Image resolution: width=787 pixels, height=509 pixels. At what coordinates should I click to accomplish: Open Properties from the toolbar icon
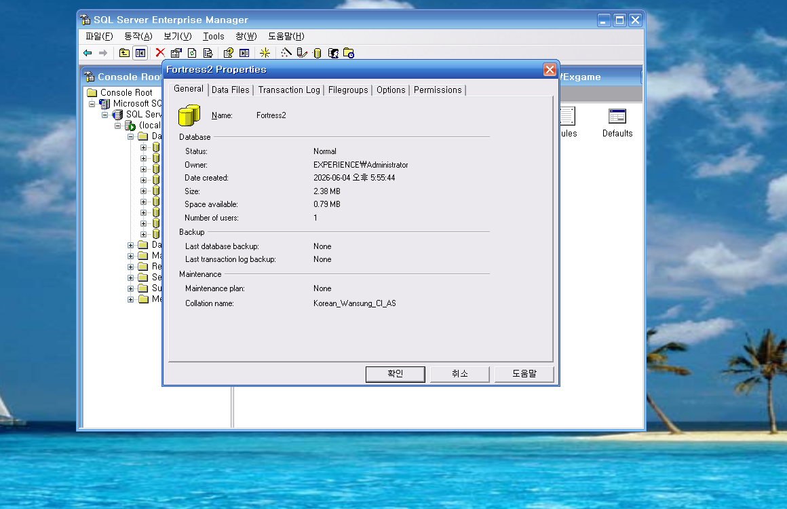click(x=176, y=53)
